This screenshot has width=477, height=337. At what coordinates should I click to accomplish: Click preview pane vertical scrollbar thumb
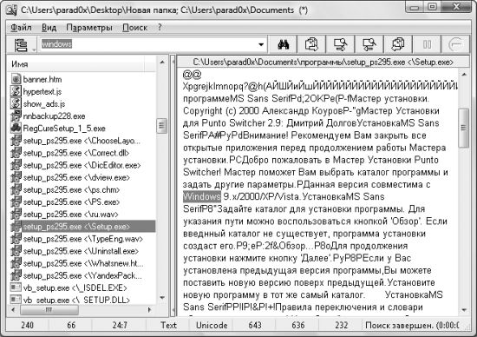click(x=464, y=128)
